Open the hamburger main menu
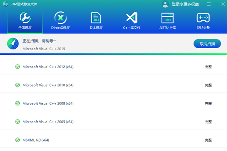 (x=209, y=4)
